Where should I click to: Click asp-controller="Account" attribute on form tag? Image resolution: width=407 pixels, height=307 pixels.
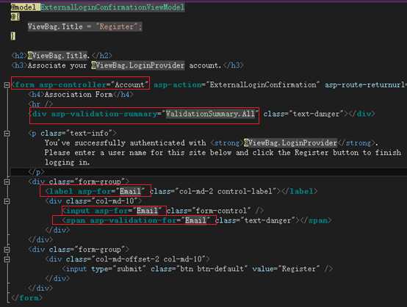[x=94, y=85]
